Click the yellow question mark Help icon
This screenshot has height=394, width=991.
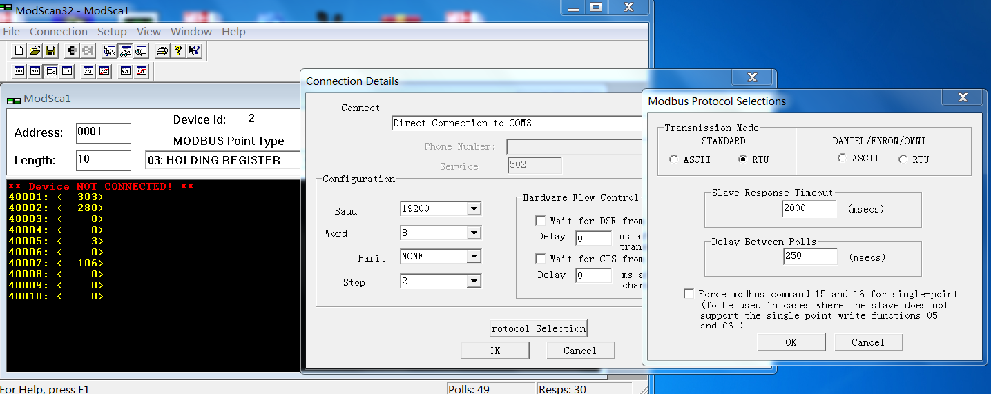(178, 50)
